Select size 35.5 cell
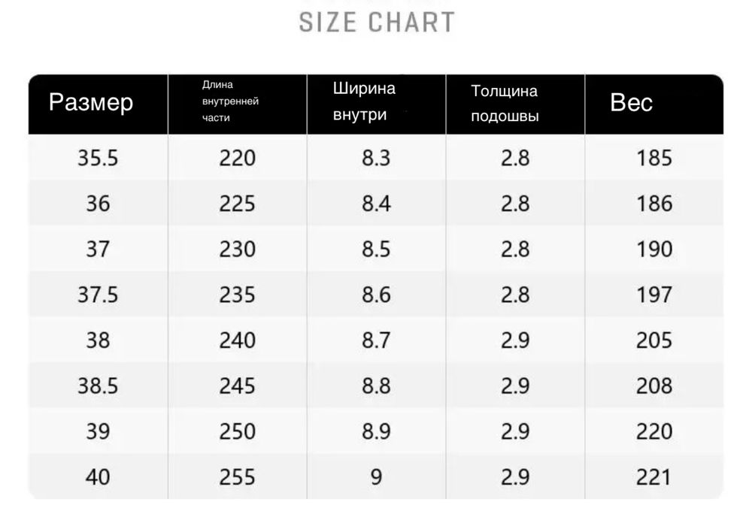The height and width of the screenshot is (517, 752). click(98, 158)
